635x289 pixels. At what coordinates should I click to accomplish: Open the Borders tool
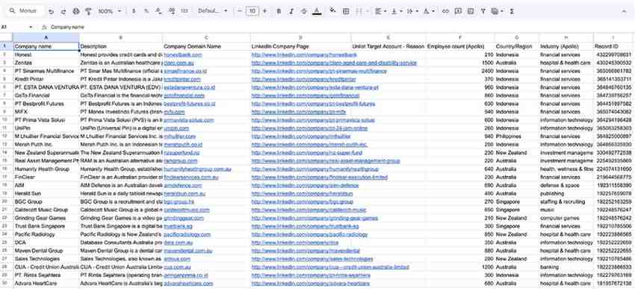coord(346,11)
